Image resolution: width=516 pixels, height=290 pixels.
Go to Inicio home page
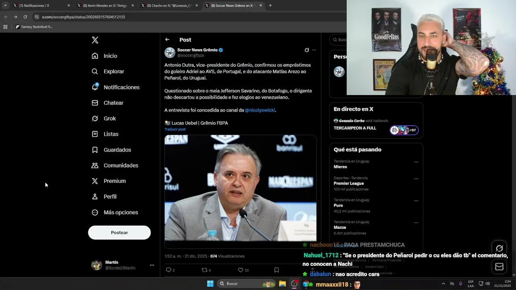(104, 56)
